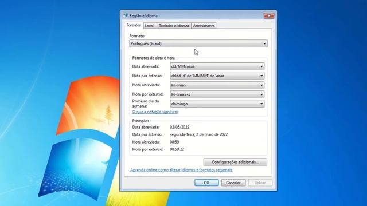Screen dimensions: 367x206
Task: Select the example date text '02/05/2022'
Action: tap(179, 127)
